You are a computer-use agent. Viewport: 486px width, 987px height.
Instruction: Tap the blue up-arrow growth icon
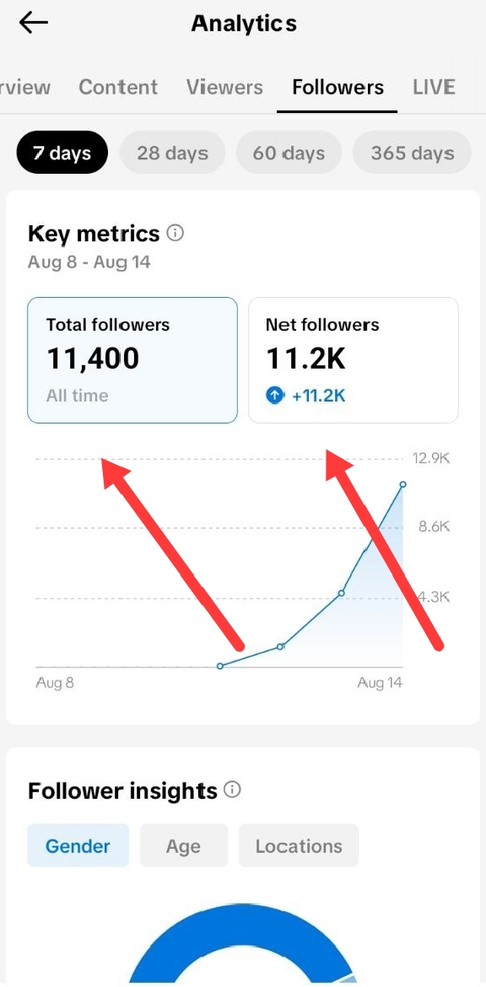274,396
